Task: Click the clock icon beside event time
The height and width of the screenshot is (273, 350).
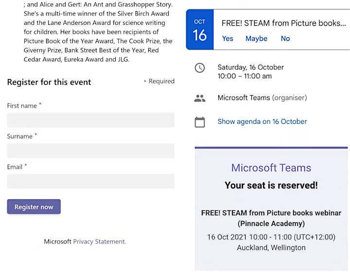Action: pyautogui.click(x=200, y=68)
